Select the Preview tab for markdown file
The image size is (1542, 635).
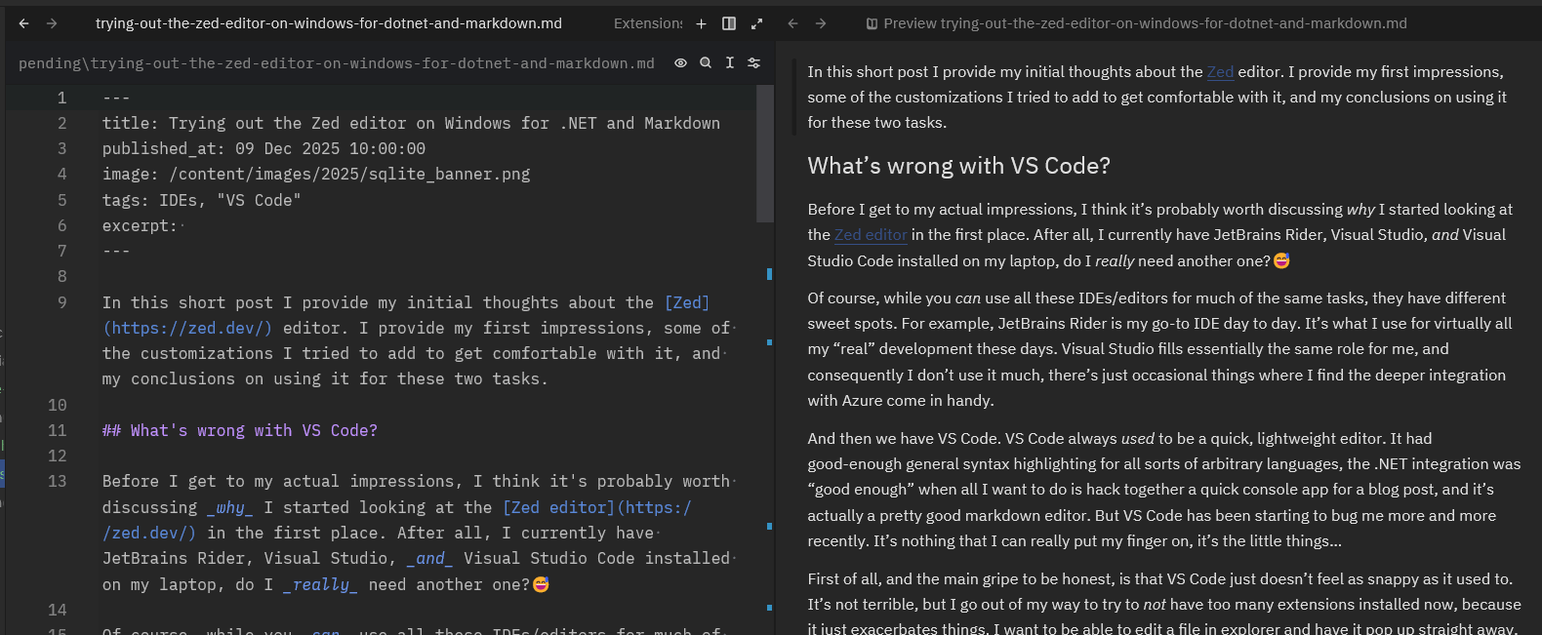[x=1137, y=23]
